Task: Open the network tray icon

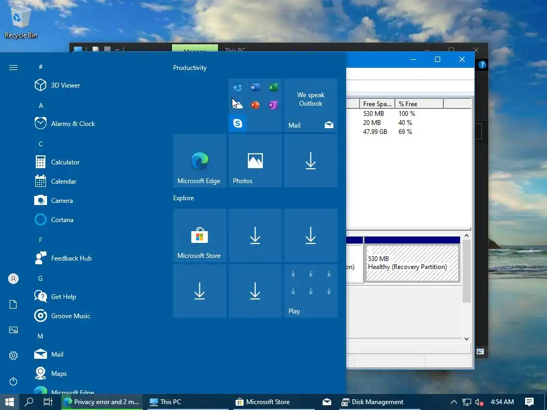Action: tap(467, 402)
